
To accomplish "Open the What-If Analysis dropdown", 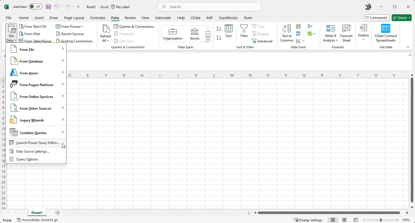I will pos(330,38).
